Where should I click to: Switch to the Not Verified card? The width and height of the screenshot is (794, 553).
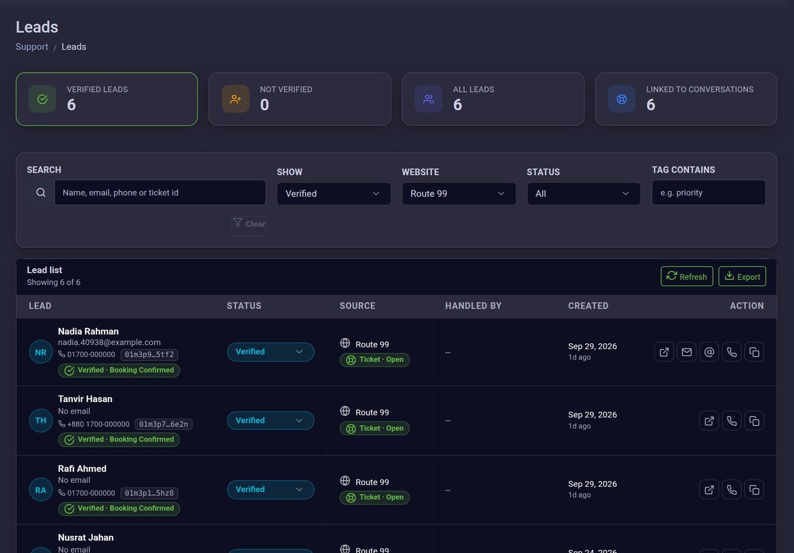point(300,99)
